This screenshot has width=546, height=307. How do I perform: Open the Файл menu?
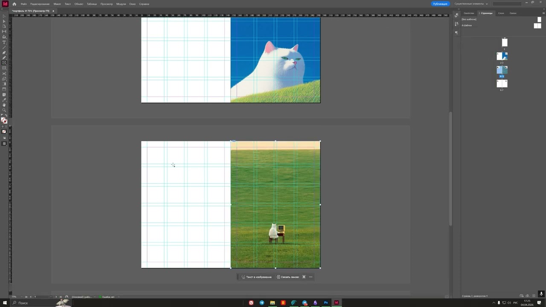pos(24,4)
